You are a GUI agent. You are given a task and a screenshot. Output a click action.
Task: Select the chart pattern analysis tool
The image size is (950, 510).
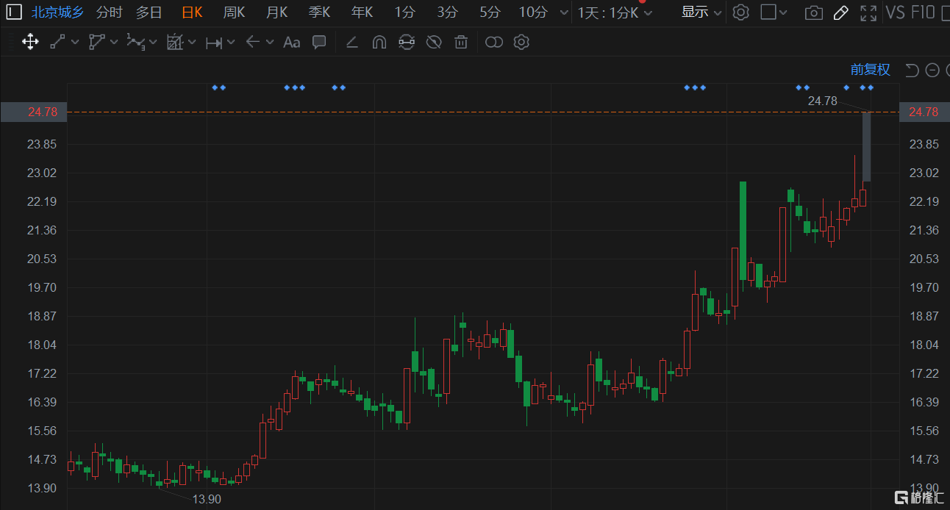pyautogui.click(x=174, y=42)
